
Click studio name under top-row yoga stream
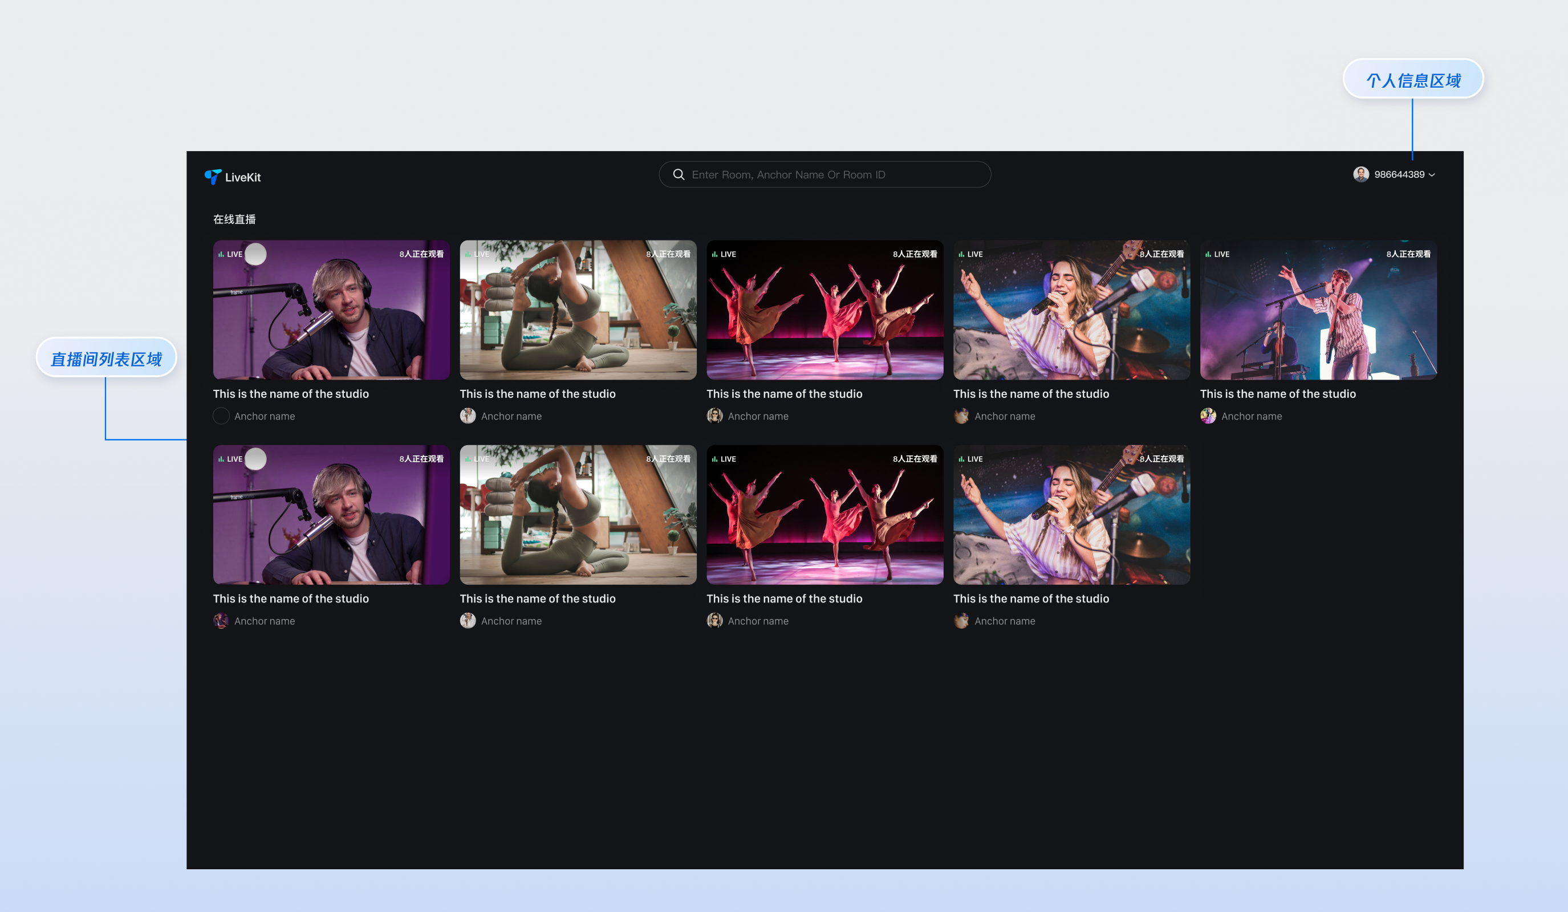pyautogui.click(x=537, y=394)
